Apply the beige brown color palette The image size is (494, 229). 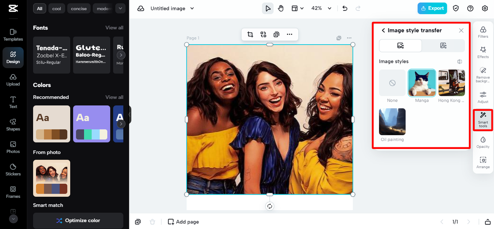coord(52,124)
